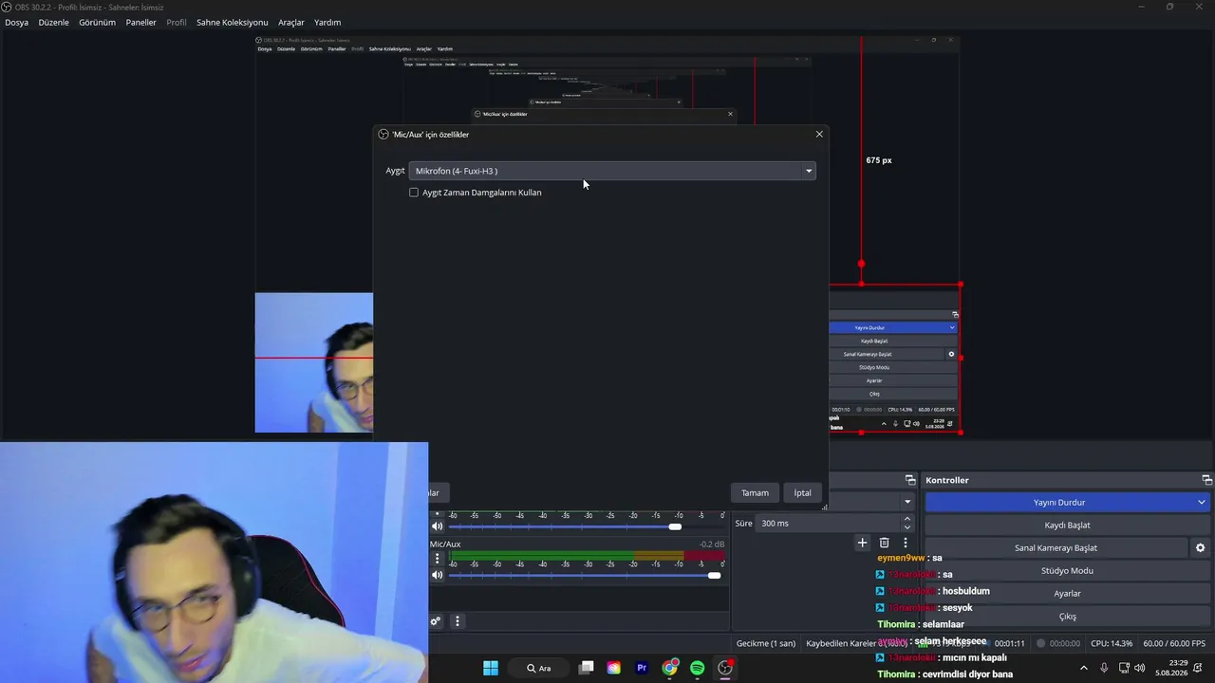Click the colorful app icon beside Task View

click(x=614, y=668)
